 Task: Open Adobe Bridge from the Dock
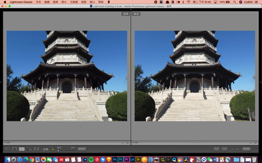point(138,160)
